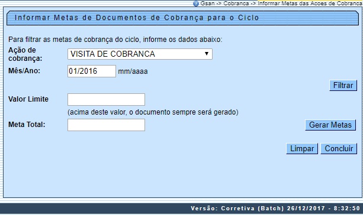The image size is (363, 215).
Task: Click the Gerar Metas button
Action: [330, 125]
